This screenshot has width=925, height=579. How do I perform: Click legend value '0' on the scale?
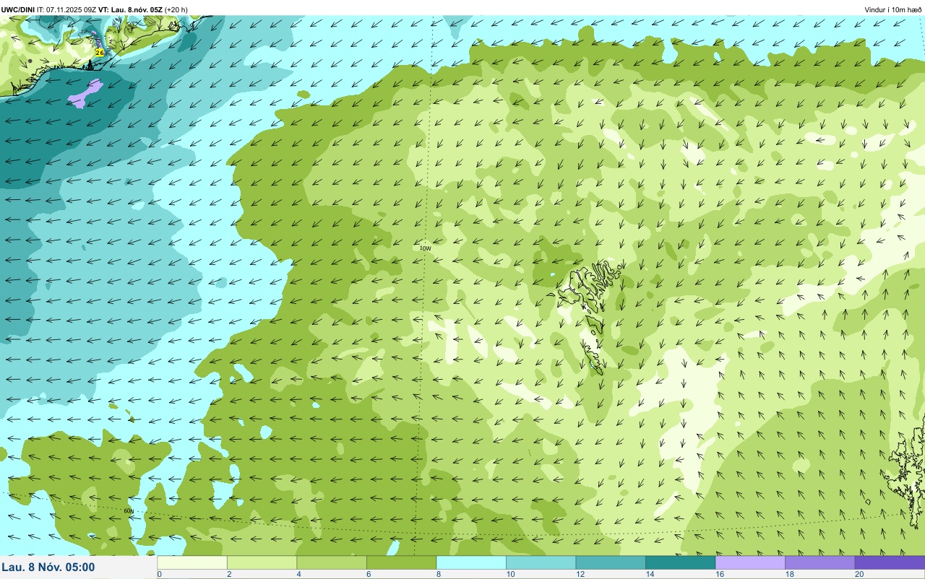pyautogui.click(x=159, y=574)
